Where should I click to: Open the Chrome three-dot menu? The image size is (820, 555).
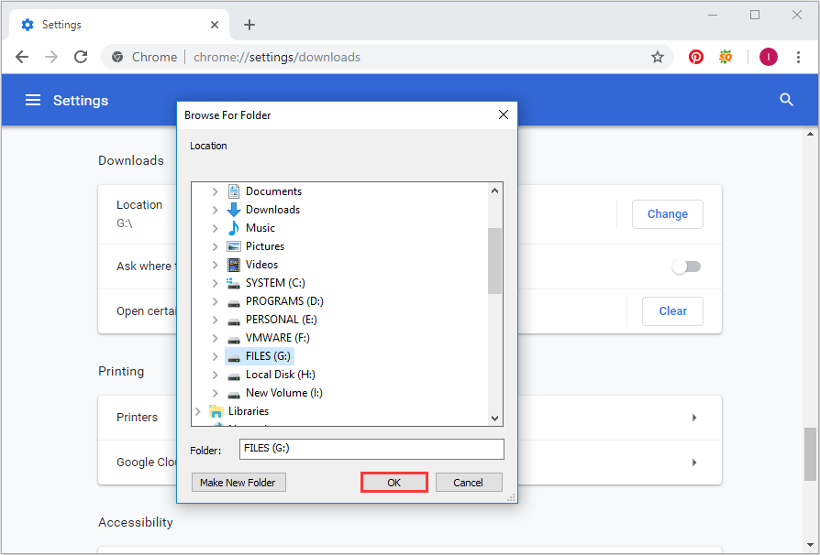tap(798, 57)
